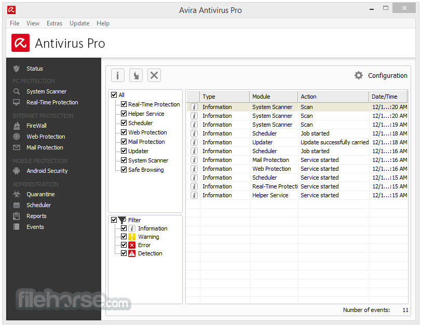
Task: Toggle the Mail Protection module checkbox
Action: (124, 142)
